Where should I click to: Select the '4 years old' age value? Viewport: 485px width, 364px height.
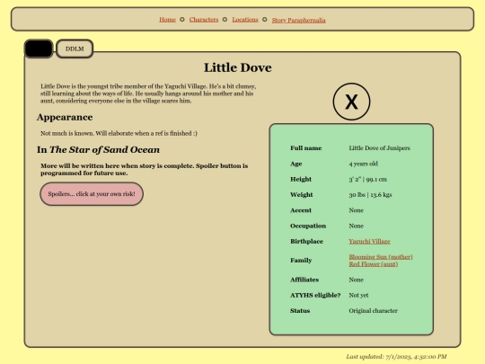[x=363, y=164]
